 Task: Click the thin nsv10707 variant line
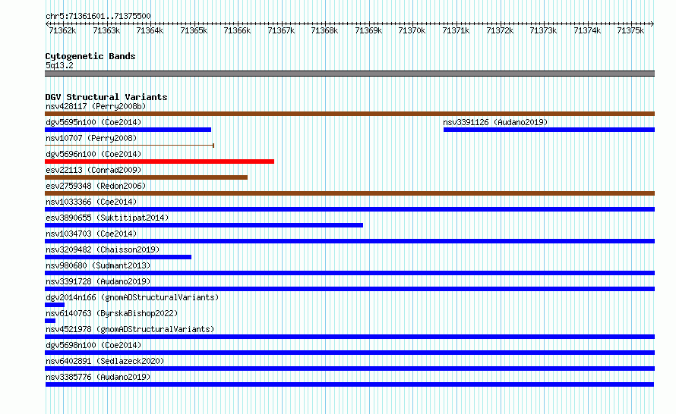tap(129, 146)
